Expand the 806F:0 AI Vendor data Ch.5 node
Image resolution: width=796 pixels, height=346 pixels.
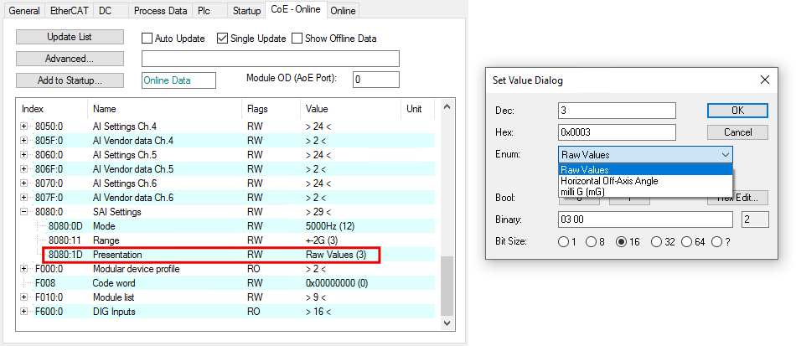click(x=23, y=169)
